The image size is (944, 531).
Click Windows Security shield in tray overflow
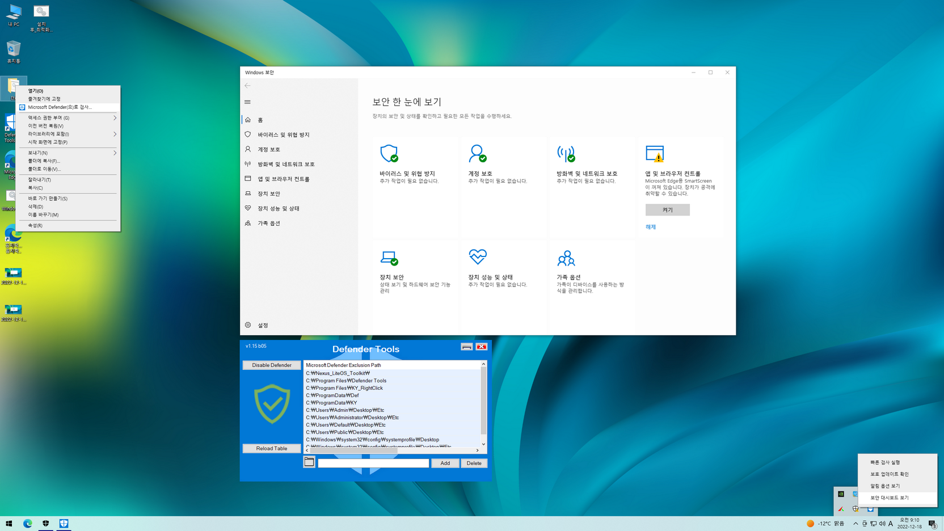tap(855, 509)
